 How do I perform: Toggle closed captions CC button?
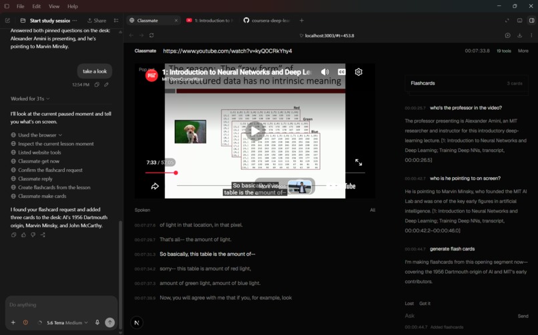341,72
